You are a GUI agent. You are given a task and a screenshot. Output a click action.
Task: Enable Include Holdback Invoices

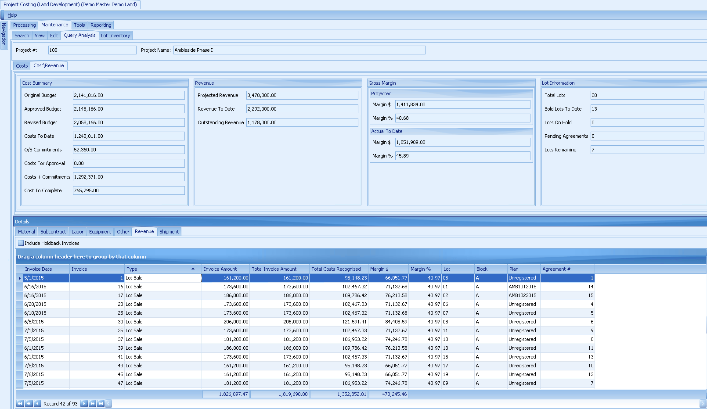click(21, 243)
